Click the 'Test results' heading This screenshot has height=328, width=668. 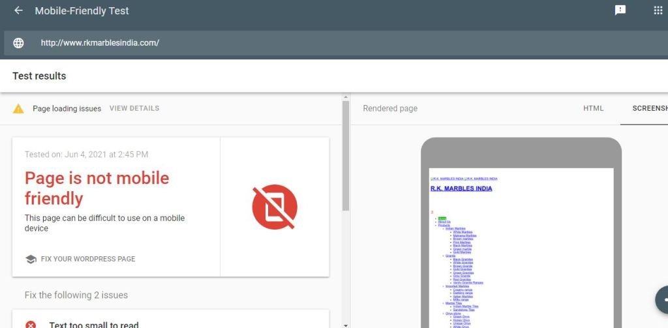(39, 76)
